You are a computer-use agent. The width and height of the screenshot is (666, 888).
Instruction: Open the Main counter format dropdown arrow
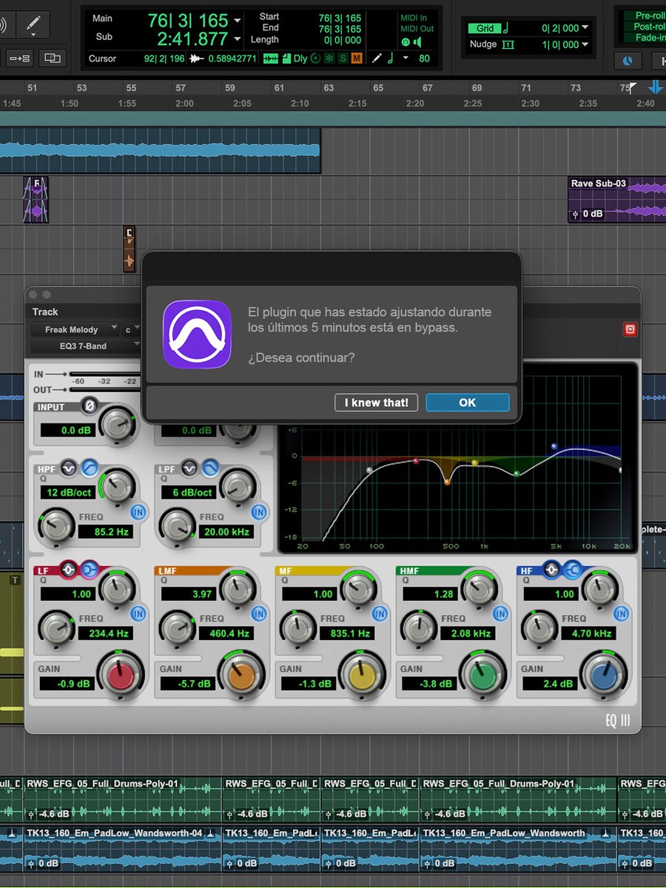237,21
